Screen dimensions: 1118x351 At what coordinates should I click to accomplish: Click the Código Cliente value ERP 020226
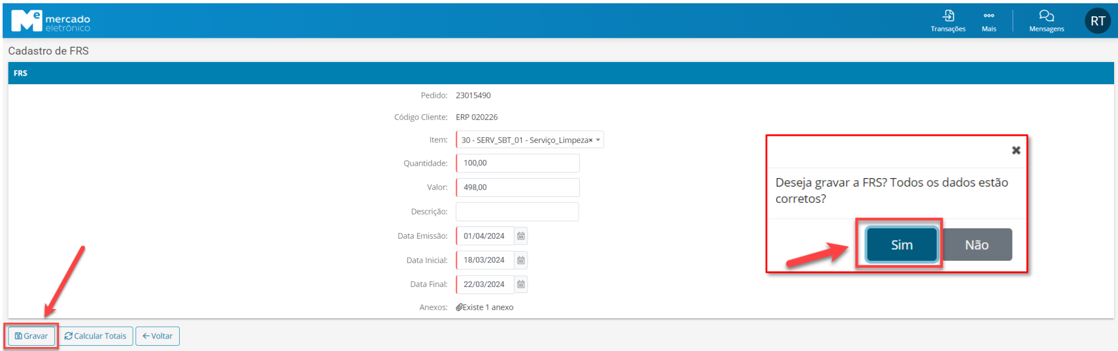coord(477,117)
